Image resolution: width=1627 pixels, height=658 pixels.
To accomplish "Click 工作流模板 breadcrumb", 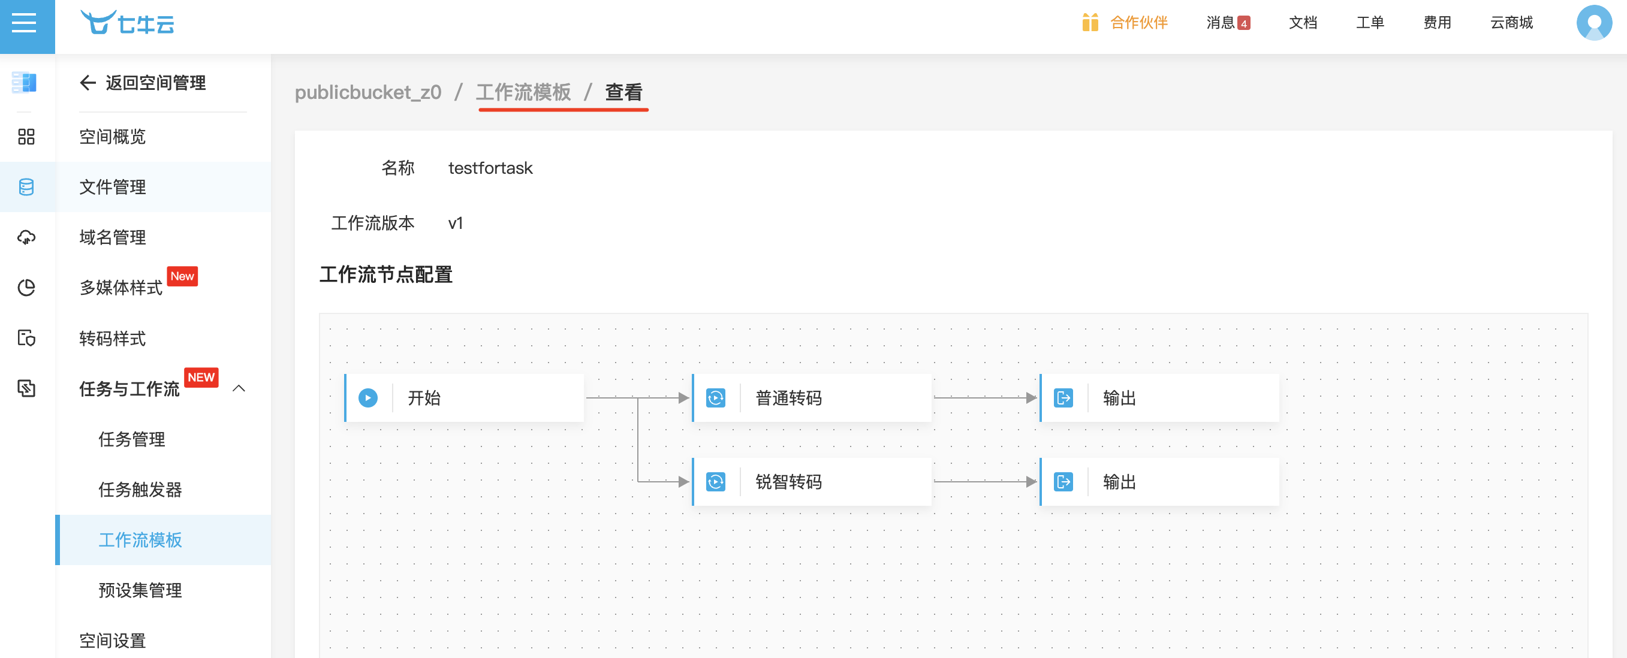I will click(x=523, y=92).
